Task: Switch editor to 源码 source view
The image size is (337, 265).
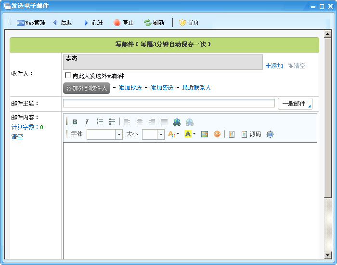Action: 251,134
